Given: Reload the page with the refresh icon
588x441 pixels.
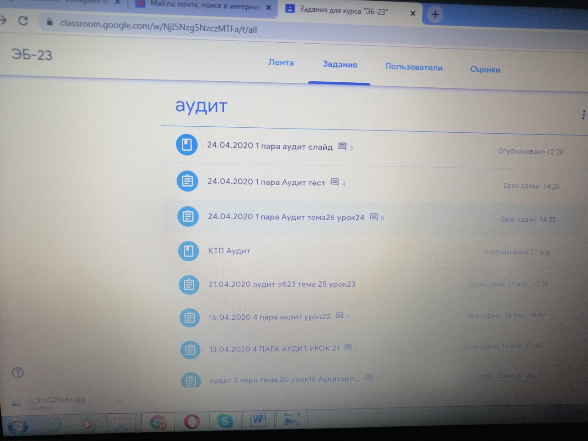Looking at the screenshot, I should [23, 21].
